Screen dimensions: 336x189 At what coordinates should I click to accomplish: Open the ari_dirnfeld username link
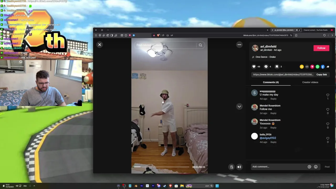pos(268,46)
